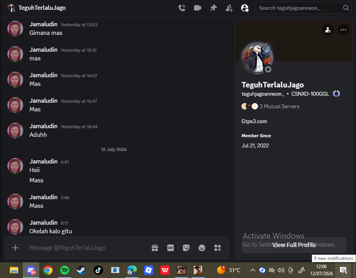Open the apps launcher icon in message bar

218,248
